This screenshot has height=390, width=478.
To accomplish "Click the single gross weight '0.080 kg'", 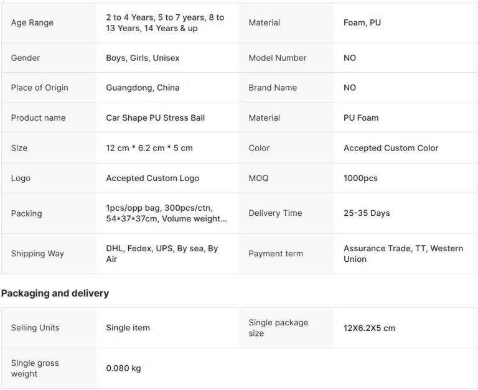I will tap(123, 368).
